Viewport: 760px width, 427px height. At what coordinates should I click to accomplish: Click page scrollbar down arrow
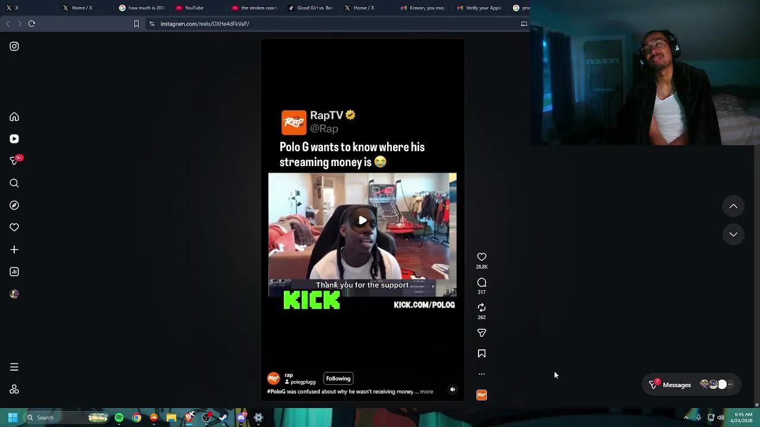coord(756,405)
